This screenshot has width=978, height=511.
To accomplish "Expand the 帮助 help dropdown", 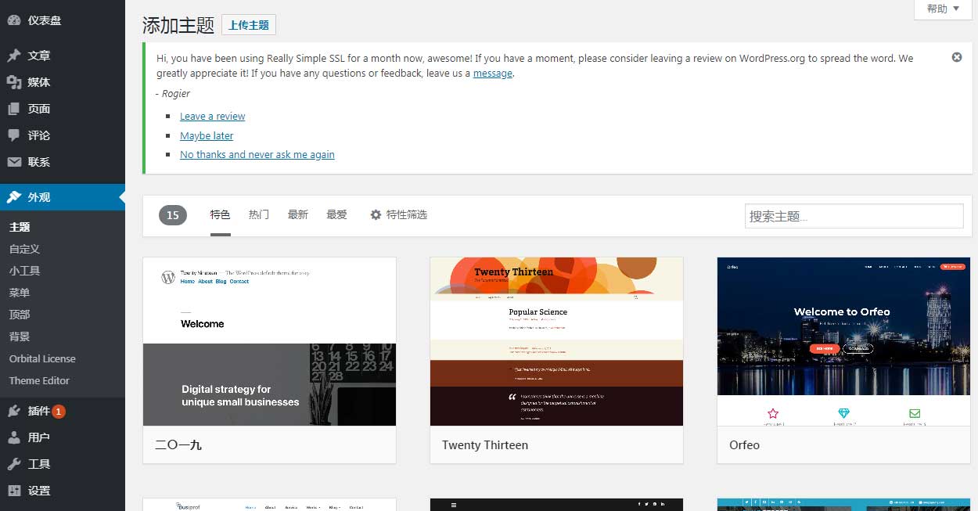I will tap(942, 9).
